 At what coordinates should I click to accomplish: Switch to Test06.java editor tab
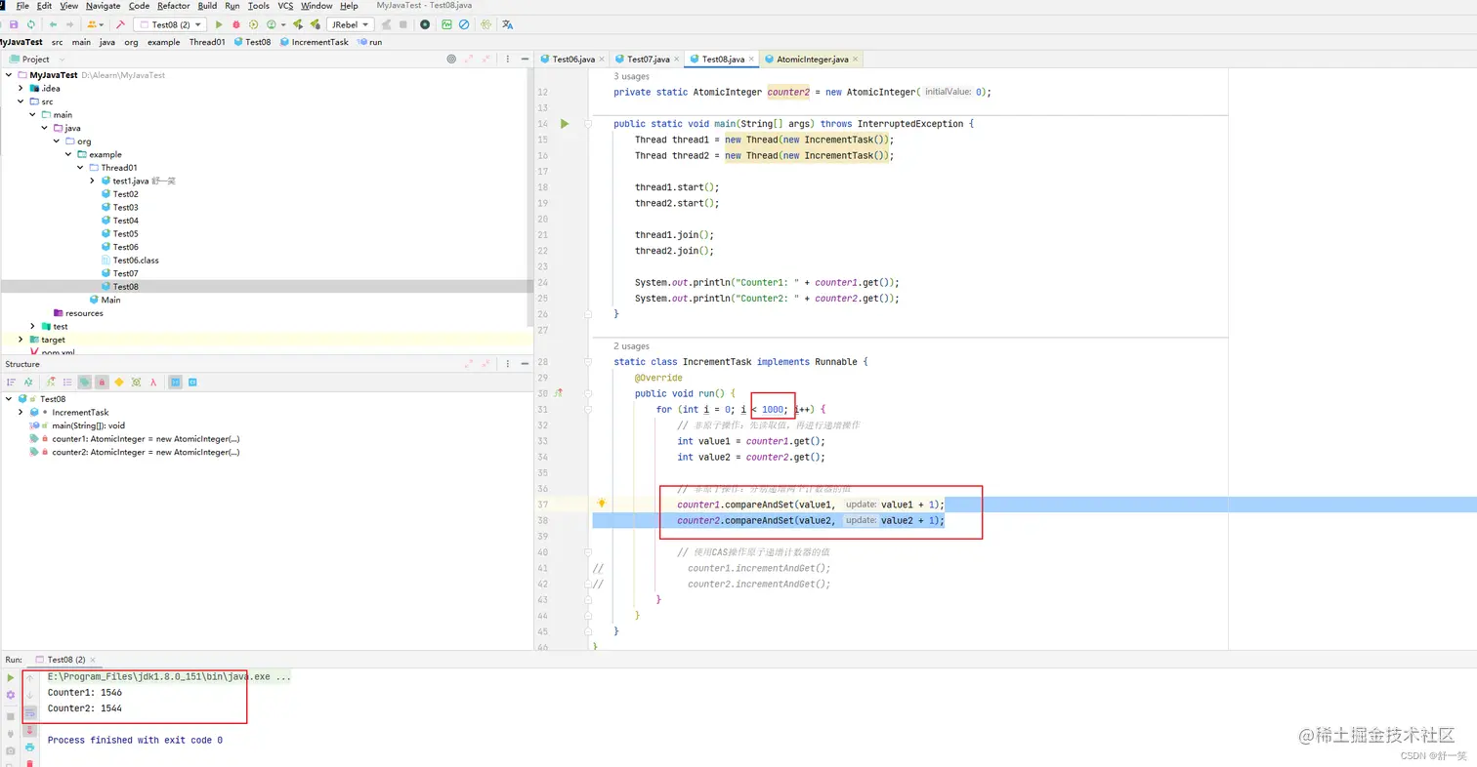click(x=573, y=60)
